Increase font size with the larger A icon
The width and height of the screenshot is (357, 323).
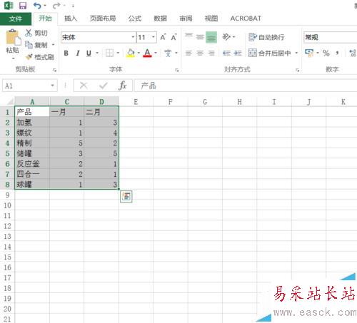[x=163, y=37]
